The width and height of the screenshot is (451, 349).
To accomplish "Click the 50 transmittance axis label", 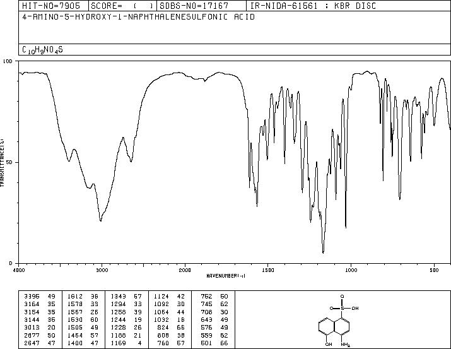I will coord(9,162).
